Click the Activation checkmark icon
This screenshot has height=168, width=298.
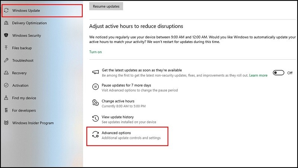pos(6,85)
